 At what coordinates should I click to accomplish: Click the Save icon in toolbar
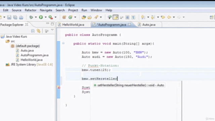[x=9, y=17]
